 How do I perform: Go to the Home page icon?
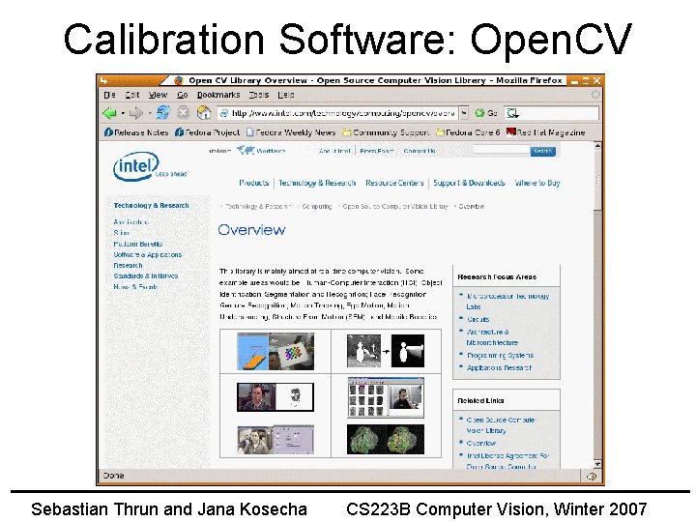tap(204, 113)
